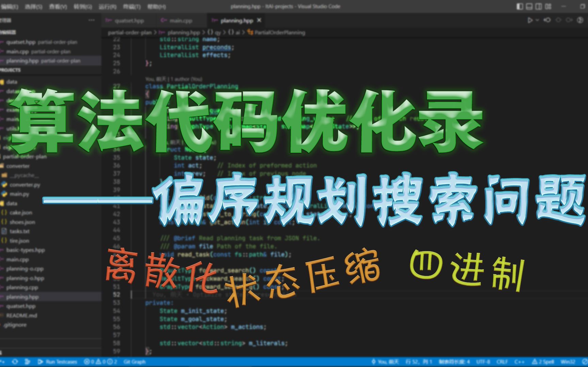Click the Run code play icon
The height and width of the screenshot is (367, 588).
pos(530,20)
